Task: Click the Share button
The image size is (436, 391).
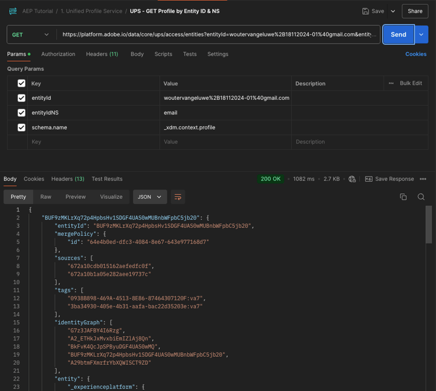Action: 415,11
